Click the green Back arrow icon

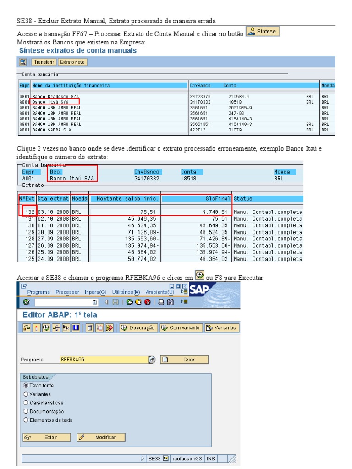tap(130, 302)
